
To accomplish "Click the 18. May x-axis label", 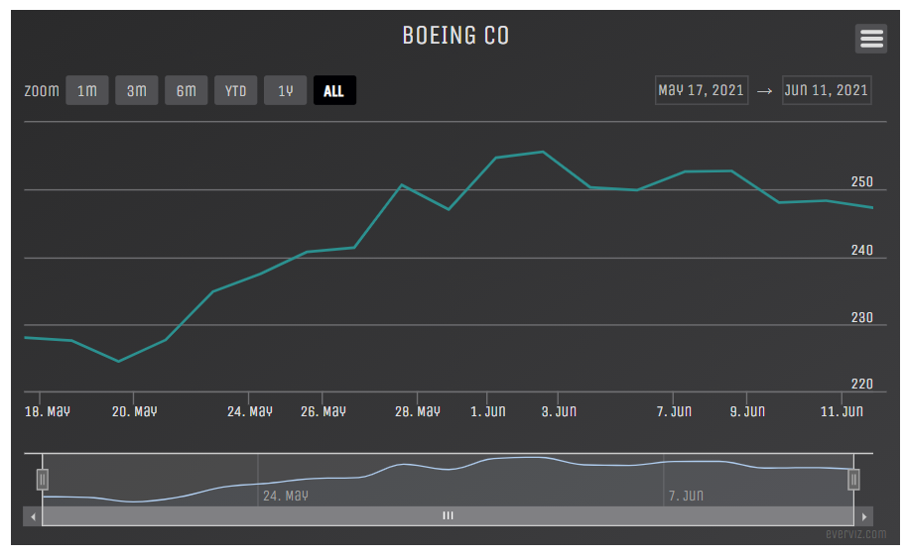I will [x=48, y=411].
